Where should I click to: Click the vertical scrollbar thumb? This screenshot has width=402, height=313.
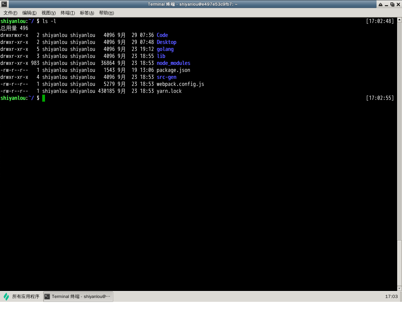pyautogui.click(x=400, y=263)
